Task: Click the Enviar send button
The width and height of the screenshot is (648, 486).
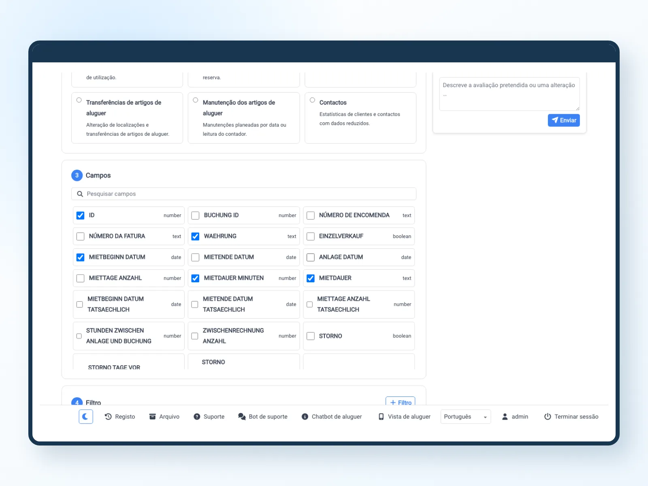Action: pyautogui.click(x=564, y=120)
